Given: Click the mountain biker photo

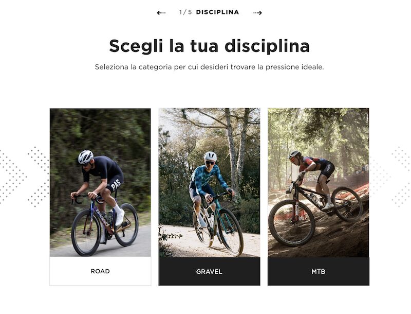Looking at the screenshot, I should click(x=318, y=182).
